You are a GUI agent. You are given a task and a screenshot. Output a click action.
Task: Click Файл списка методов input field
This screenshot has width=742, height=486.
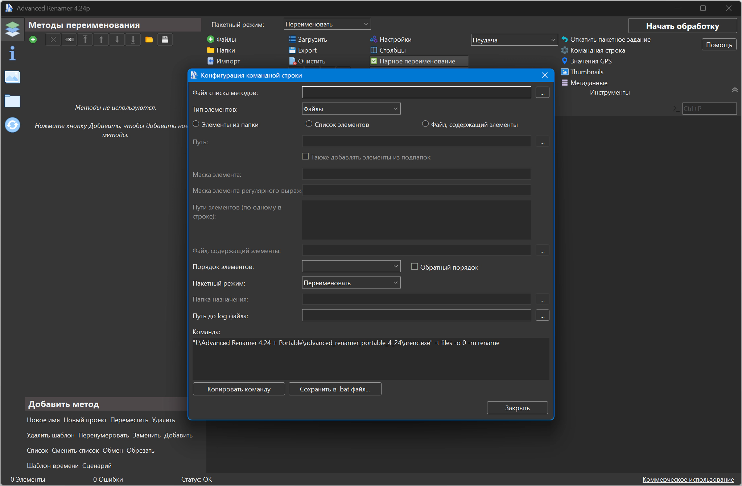(416, 92)
